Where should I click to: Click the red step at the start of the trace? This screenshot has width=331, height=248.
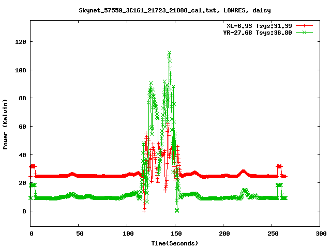point(33,166)
